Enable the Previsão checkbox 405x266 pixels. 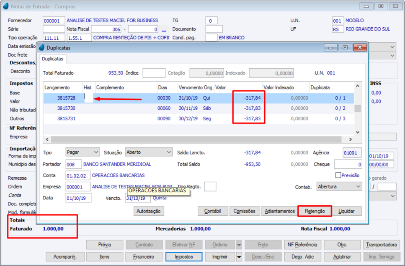coord(338,176)
